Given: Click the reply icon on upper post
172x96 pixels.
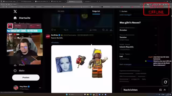Looking at the screenshot, I should (x=52, y=30).
